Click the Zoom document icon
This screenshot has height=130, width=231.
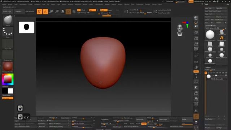pyautogui.click(x=196, y=32)
